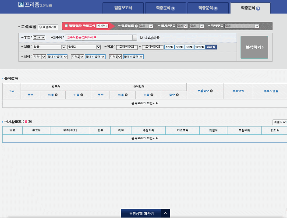Image resolution: width=287 pixels, height=218 pixels.
Task: Toggle the 단일검색 checkbox
Action: pyautogui.click(x=142, y=38)
